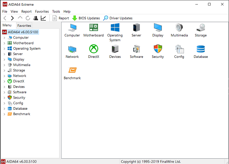The height and width of the screenshot is (164, 229).
Task: Expand the Computer tree node
Action: [x=4, y=38]
